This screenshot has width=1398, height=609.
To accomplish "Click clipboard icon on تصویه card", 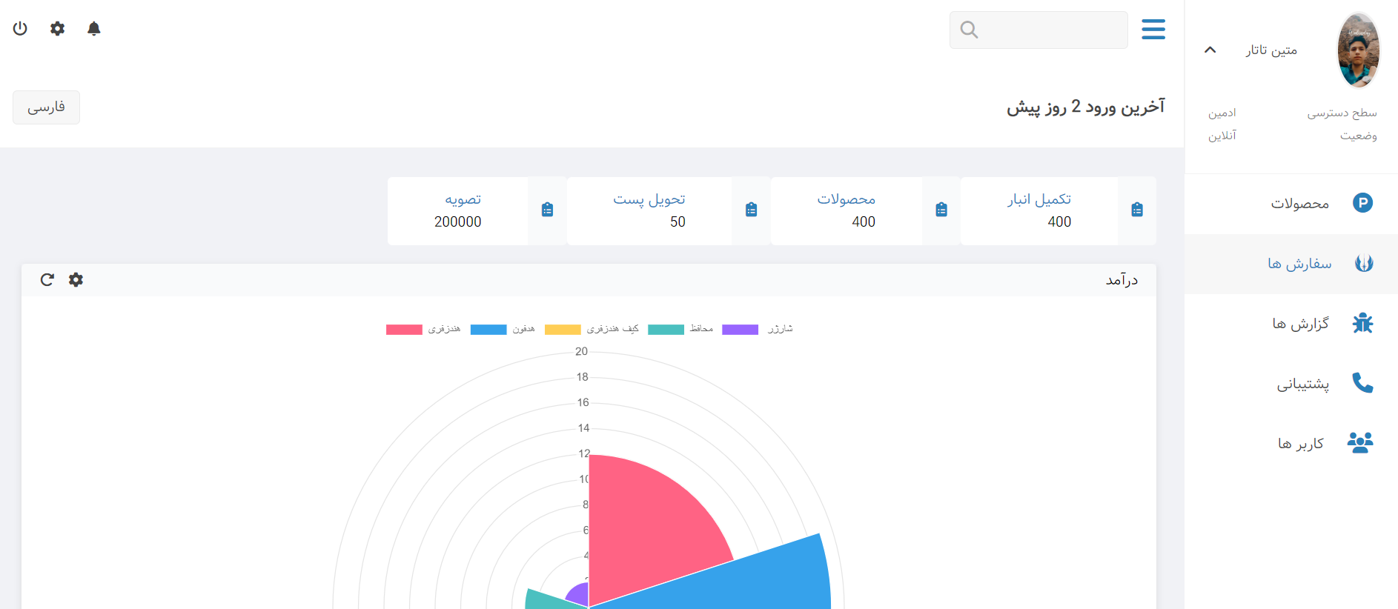I will (547, 210).
